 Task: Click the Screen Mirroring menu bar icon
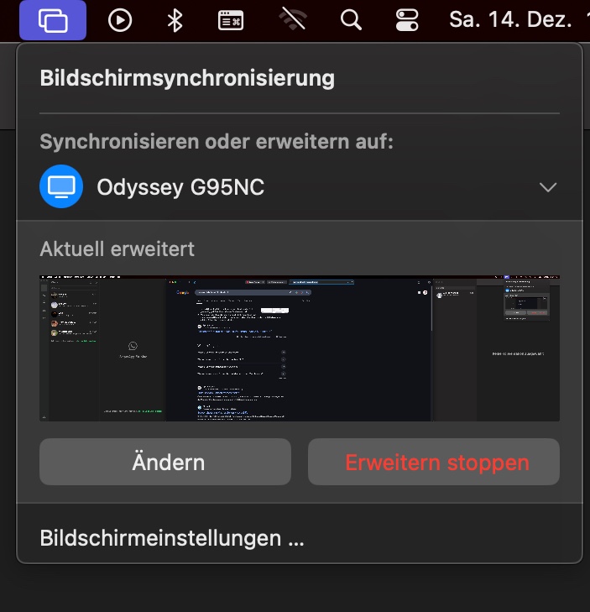point(53,20)
